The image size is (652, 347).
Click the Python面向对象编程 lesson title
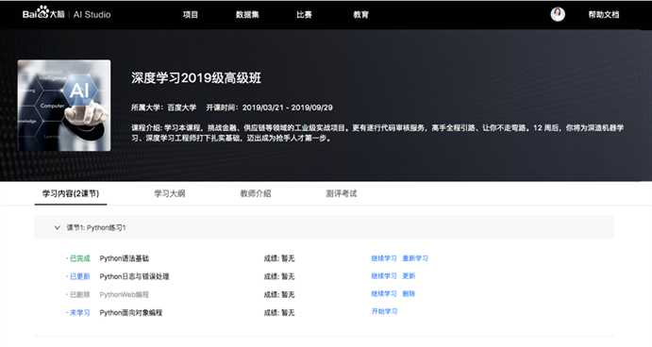coord(130,312)
